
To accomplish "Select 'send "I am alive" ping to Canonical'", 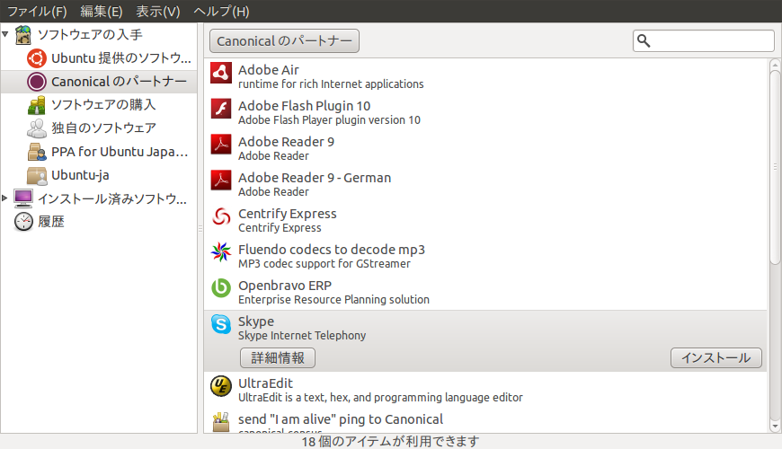I will [x=341, y=419].
